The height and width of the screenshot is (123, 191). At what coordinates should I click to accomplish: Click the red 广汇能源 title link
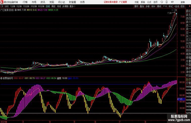tap(123, 2)
